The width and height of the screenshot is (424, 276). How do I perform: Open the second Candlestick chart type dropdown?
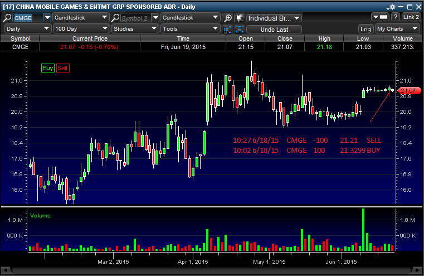pos(191,18)
